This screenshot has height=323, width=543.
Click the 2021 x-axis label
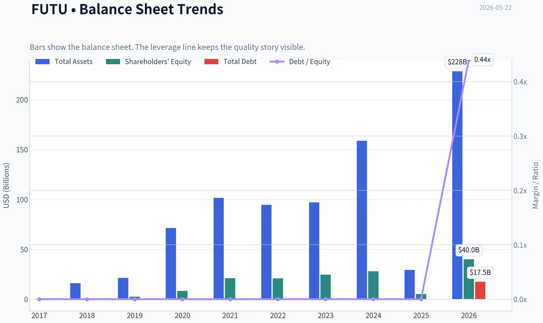(x=230, y=315)
